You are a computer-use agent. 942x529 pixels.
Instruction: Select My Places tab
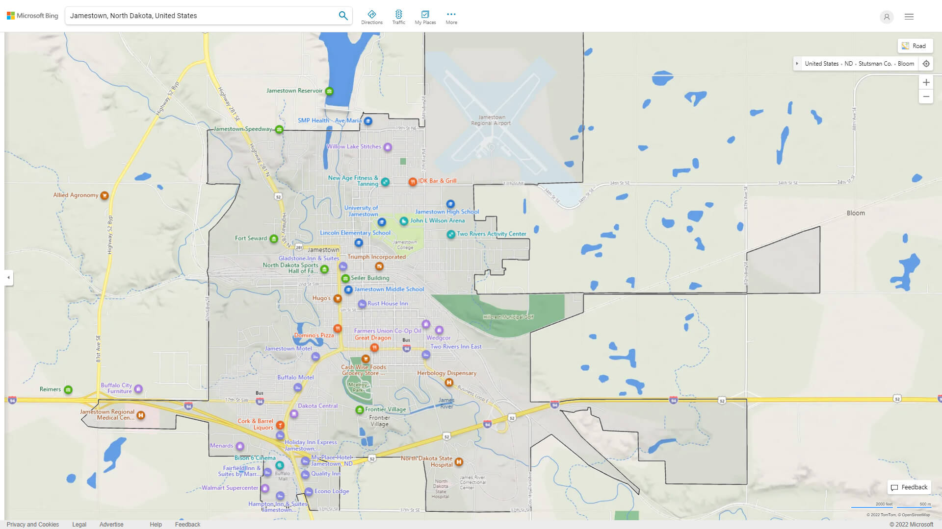pos(424,16)
